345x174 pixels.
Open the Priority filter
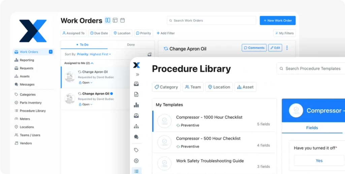[144, 33]
